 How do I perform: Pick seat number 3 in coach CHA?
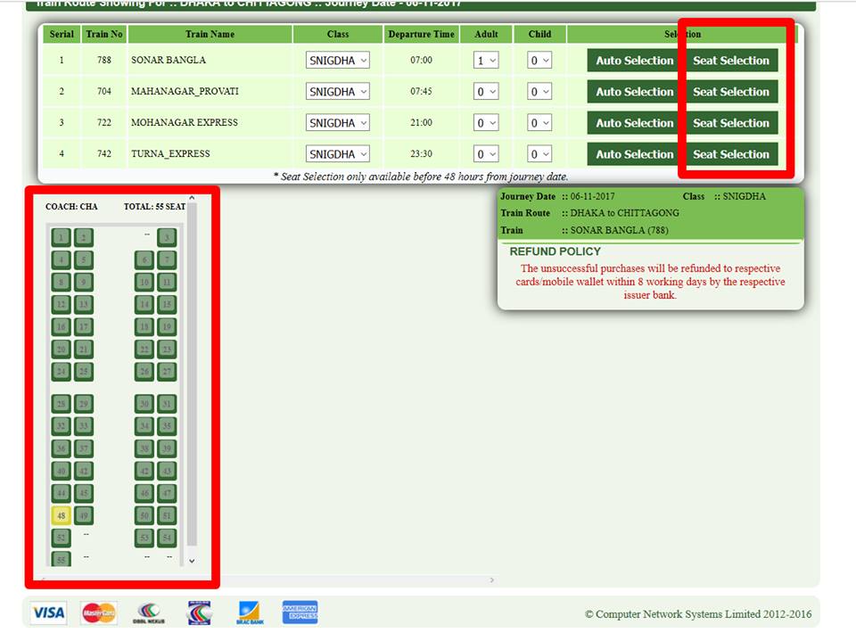click(167, 237)
